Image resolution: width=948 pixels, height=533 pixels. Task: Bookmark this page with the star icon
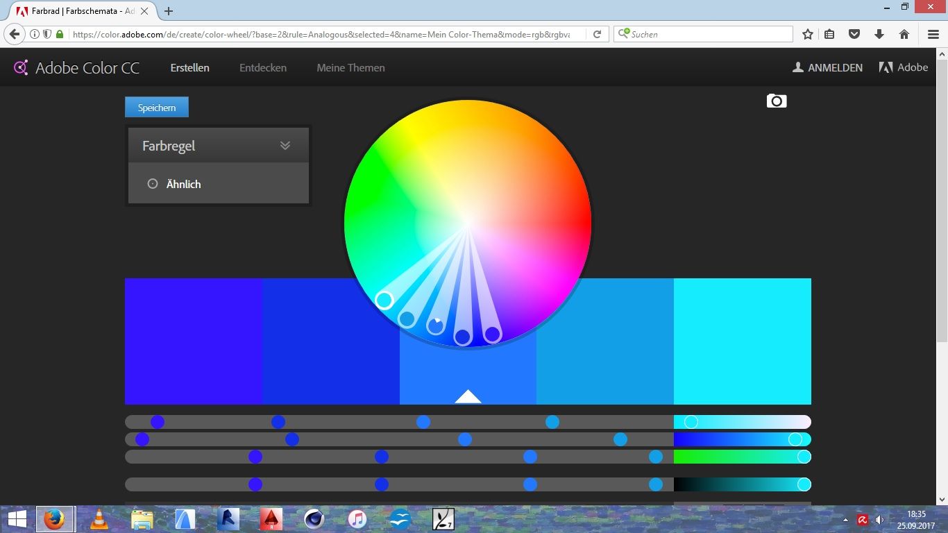[x=808, y=34]
